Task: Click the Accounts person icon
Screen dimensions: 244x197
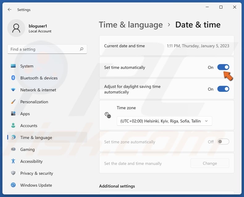Action: 13,125
